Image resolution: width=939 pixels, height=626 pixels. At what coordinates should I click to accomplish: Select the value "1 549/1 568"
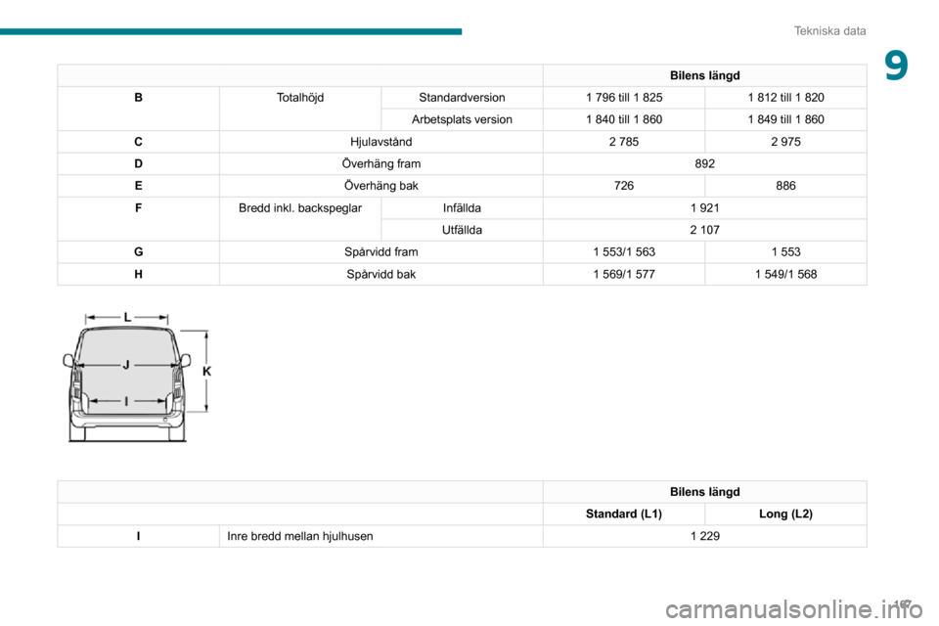coord(785,274)
